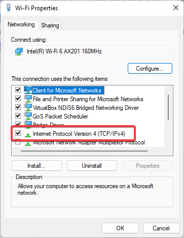The image size is (184, 238).
Task: Click the Install... button
Action: point(36,166)
